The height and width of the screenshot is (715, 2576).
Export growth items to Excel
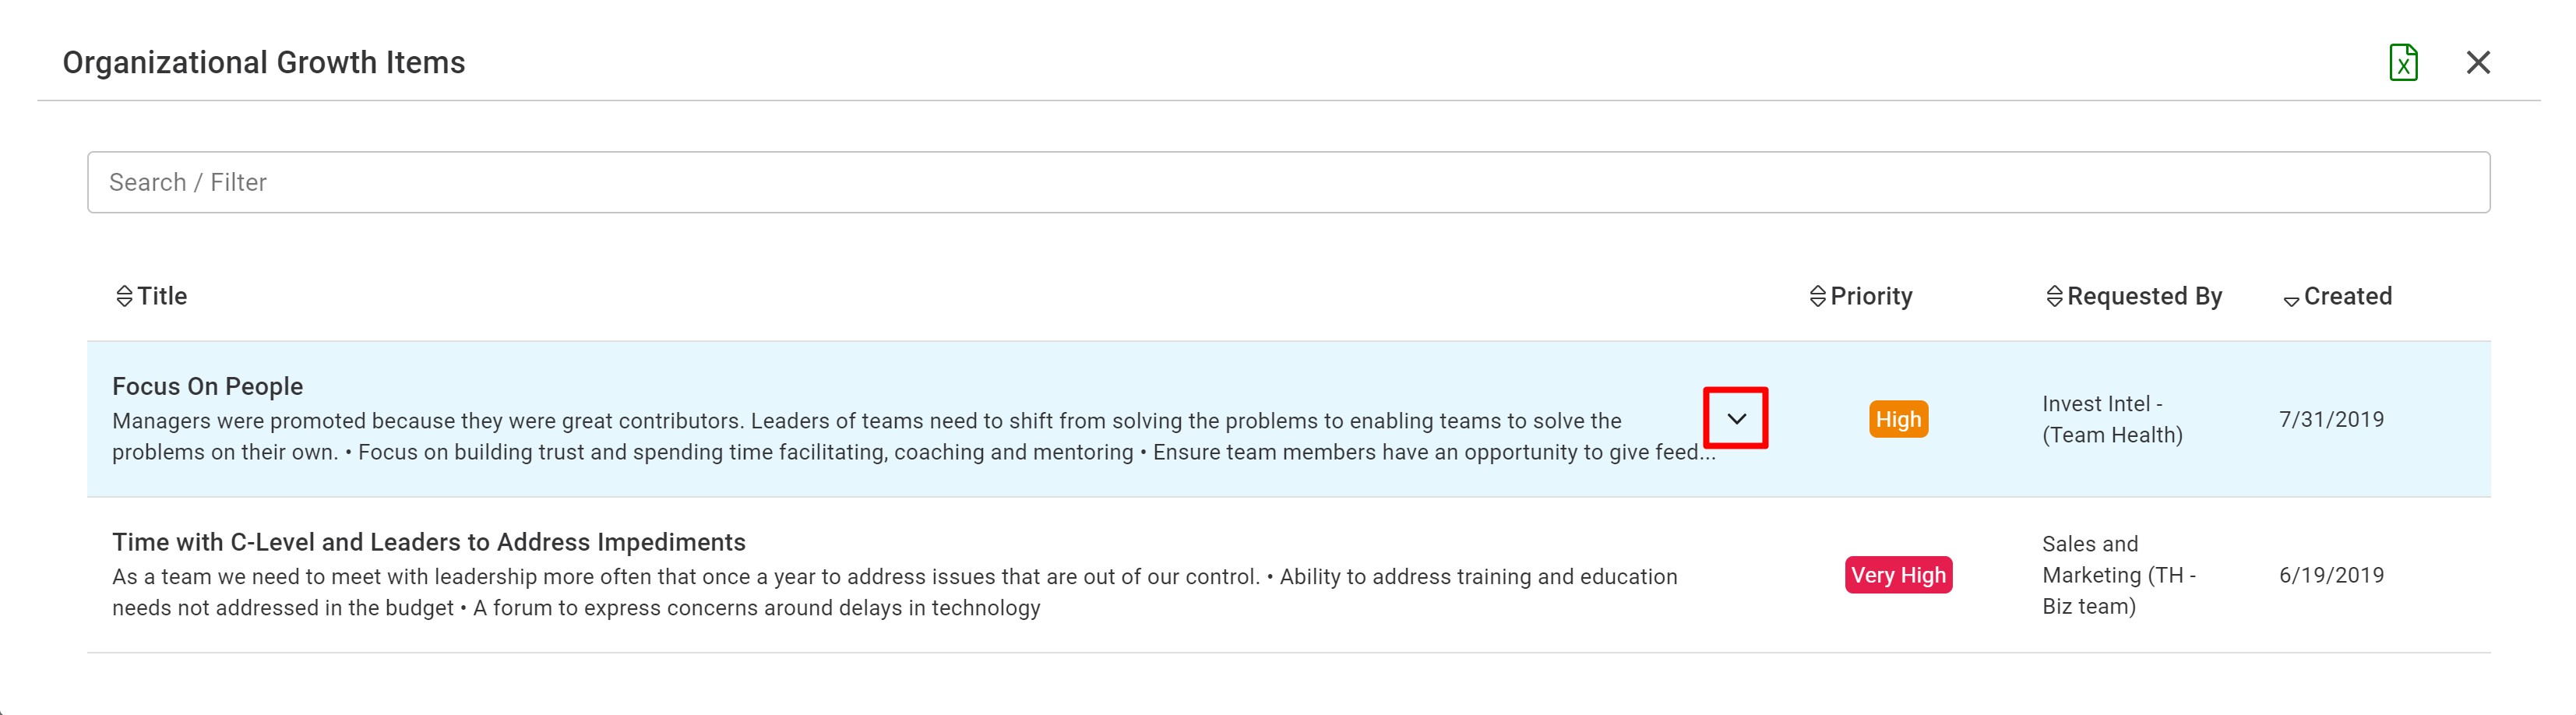click(2403, 62)
